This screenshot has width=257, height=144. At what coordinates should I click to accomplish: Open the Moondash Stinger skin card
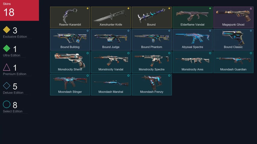[70, 84]
